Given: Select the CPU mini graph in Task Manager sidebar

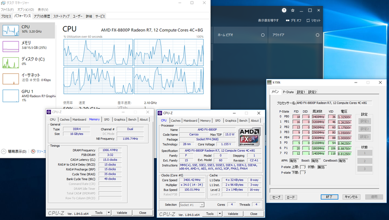Looking at the screenshot, I should coord(11,31).
